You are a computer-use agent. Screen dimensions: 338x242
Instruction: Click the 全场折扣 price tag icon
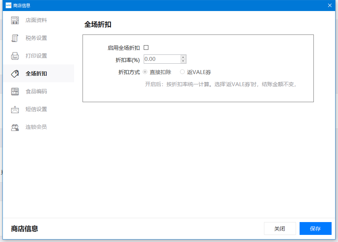click(x=15, y=74)
